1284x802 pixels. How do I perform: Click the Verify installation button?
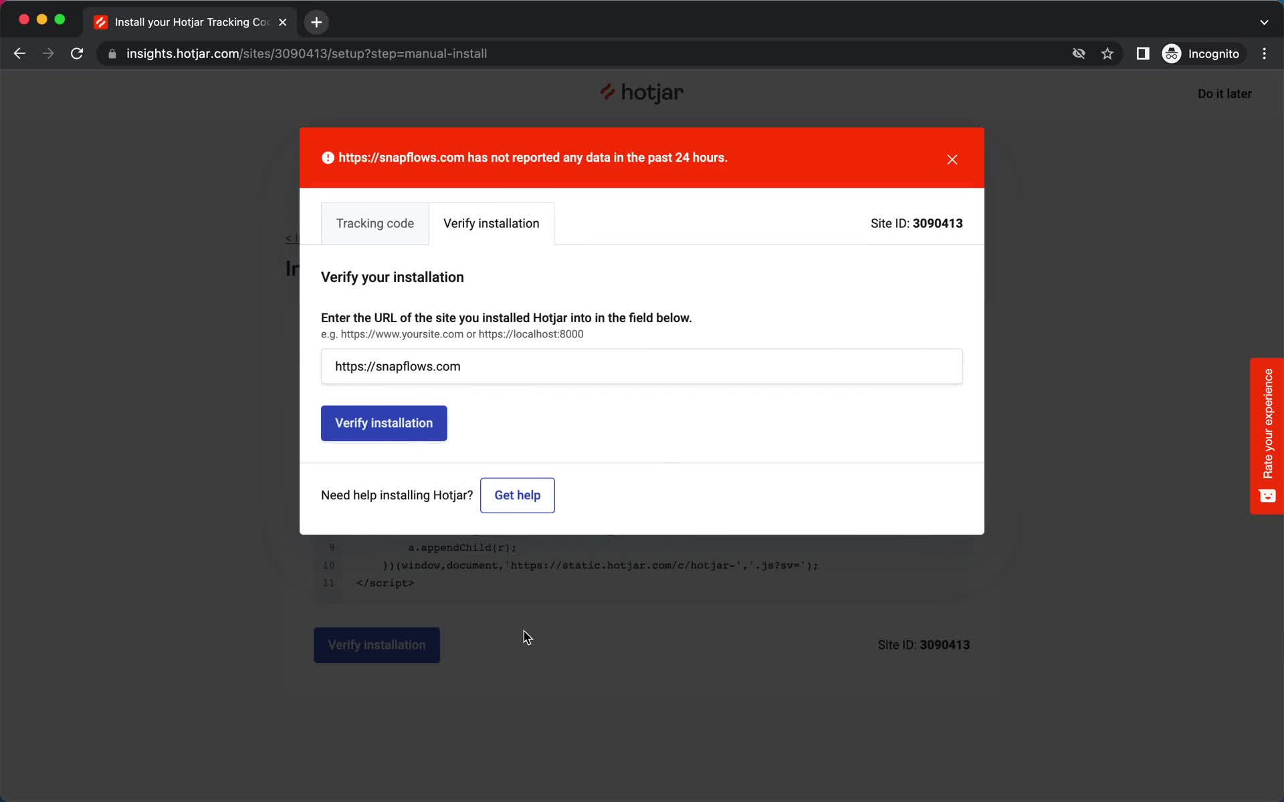point(384,422)
